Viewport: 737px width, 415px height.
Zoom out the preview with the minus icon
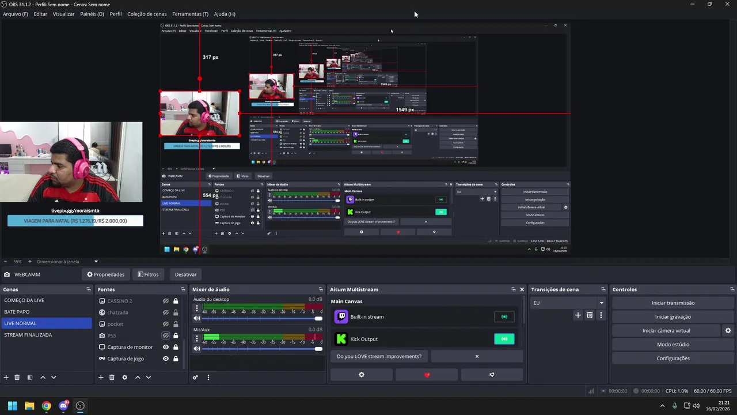pos(5,262)
